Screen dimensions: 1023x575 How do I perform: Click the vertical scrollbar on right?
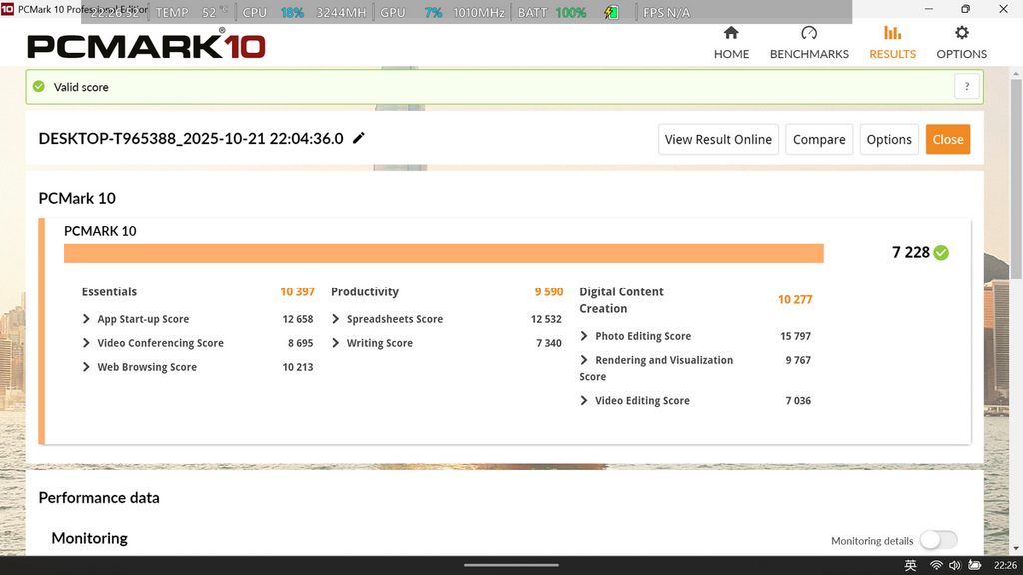click(x=1016, y=180)
